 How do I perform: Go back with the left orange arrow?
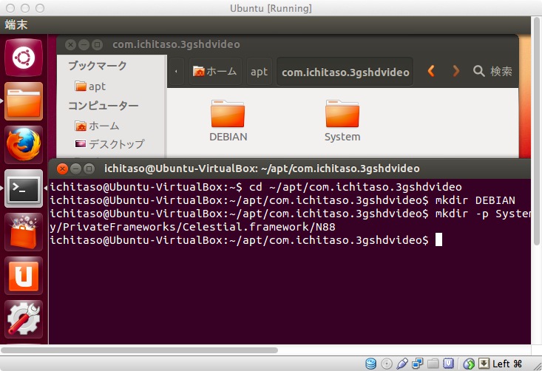coord(430,71)
